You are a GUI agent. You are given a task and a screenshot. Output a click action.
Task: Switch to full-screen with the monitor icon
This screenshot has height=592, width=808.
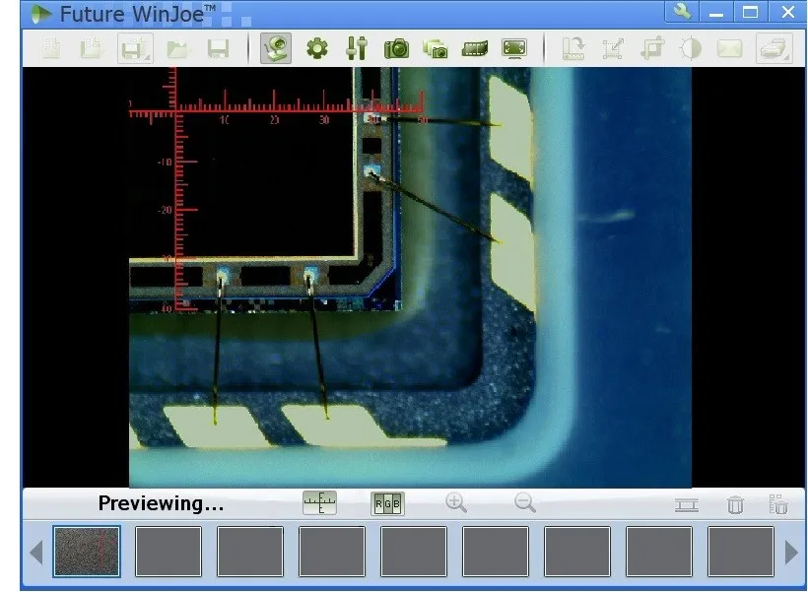[x=514, y=49]
